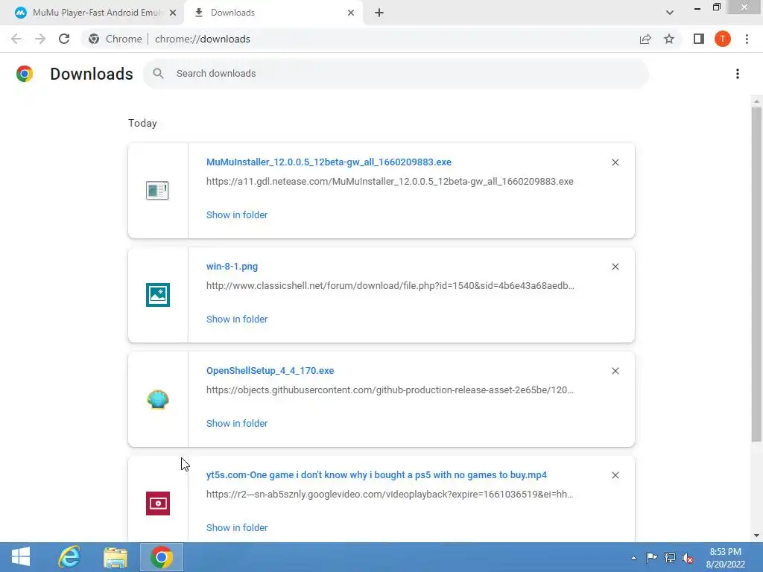Click Chrome site info chip
This screenshot has height=572, width=763.
pyautogui.click(x=115, y=39)
